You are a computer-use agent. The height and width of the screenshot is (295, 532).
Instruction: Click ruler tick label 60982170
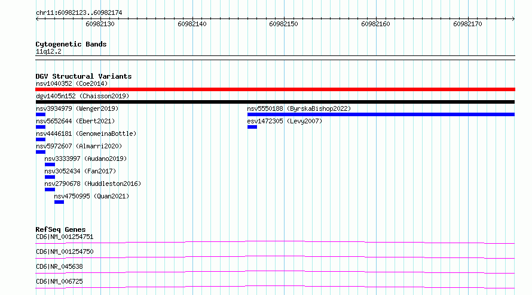(x=467, y=24)
